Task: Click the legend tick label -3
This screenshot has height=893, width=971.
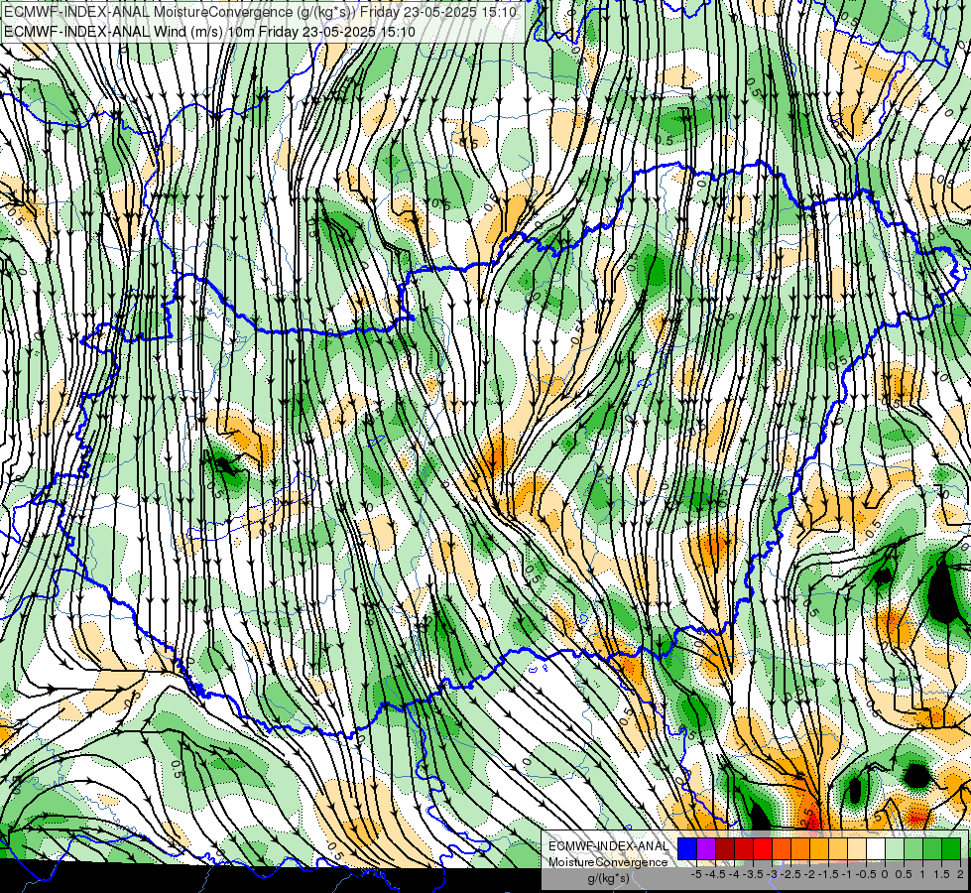Action: (772, 874)
